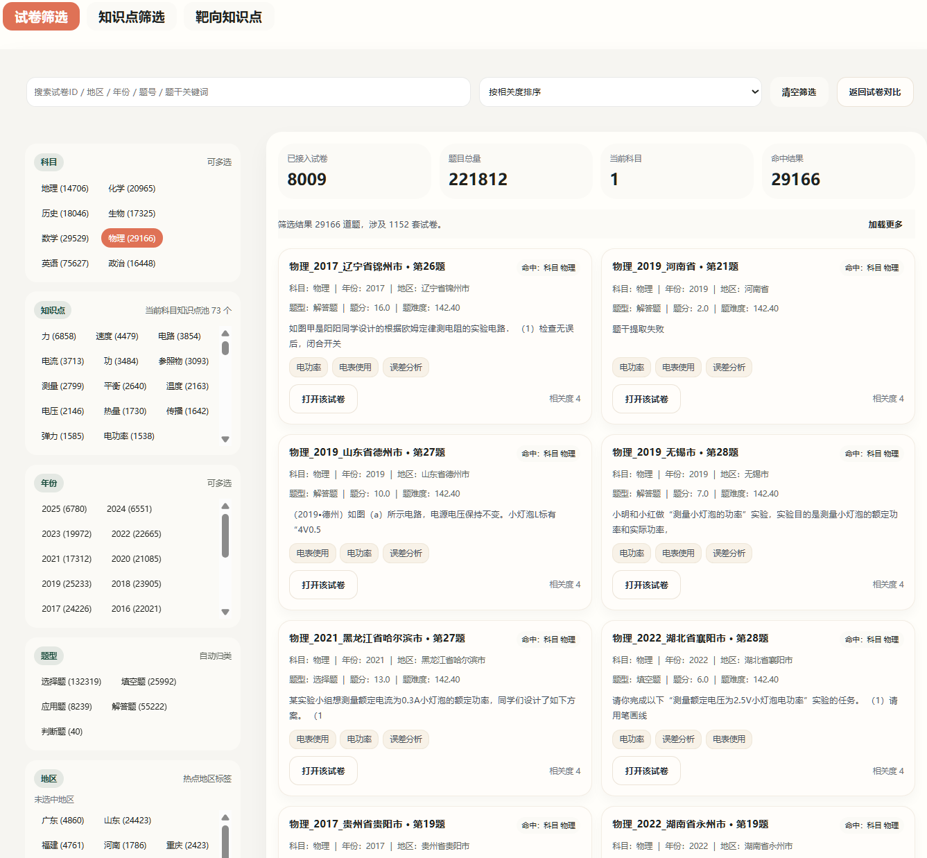Click the title 物理_2022_湖南省永州市 • 第19题
Image resolution: width=927 pixels, height=858 pixels.
click(690, 824)
